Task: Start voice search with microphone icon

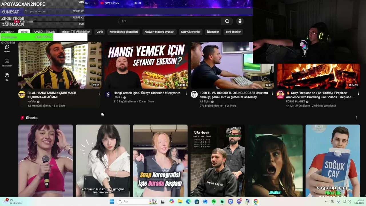Action: pos(240,21)
